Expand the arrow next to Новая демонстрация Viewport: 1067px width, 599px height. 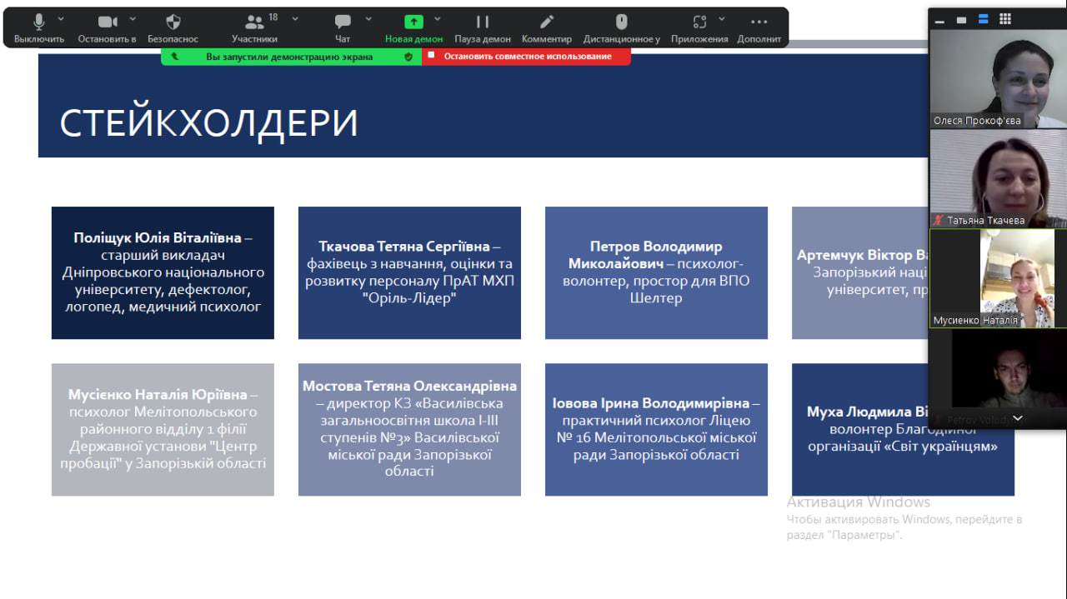click(438, 18)
